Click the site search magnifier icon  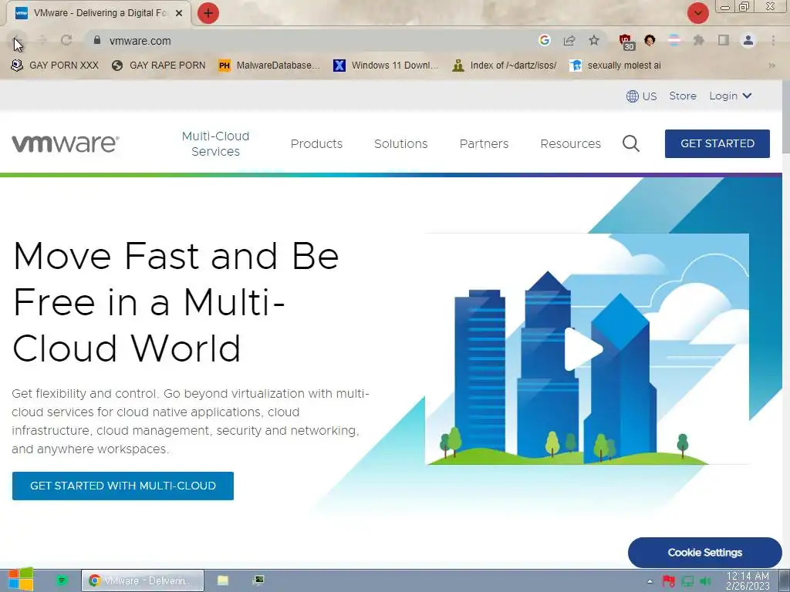[631, 143]
